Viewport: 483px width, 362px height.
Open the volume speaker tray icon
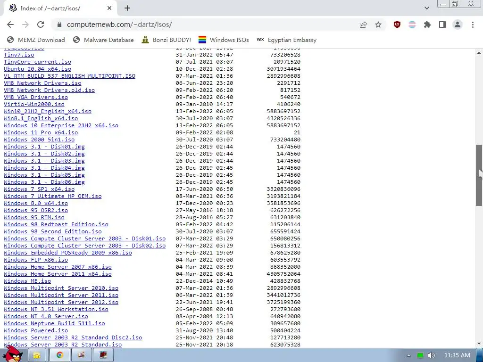(x=432, y=355)
